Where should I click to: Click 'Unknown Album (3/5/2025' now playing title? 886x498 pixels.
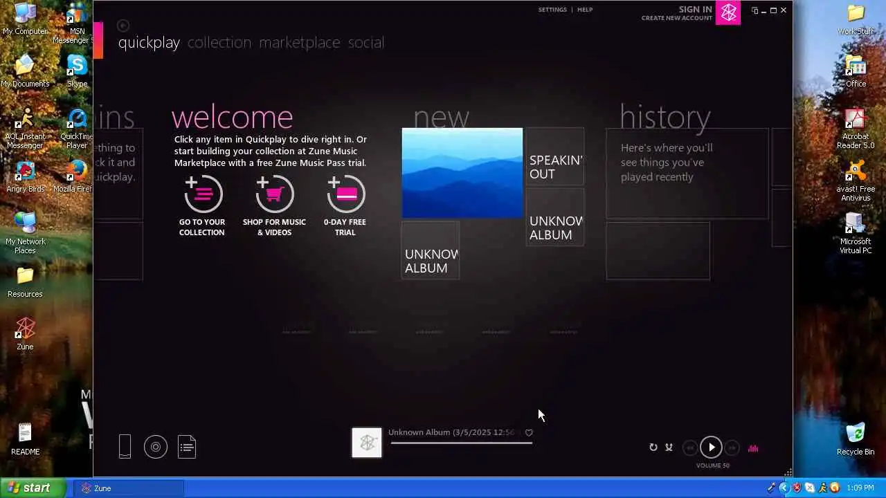pyautogui.click(x=451, y=432)
